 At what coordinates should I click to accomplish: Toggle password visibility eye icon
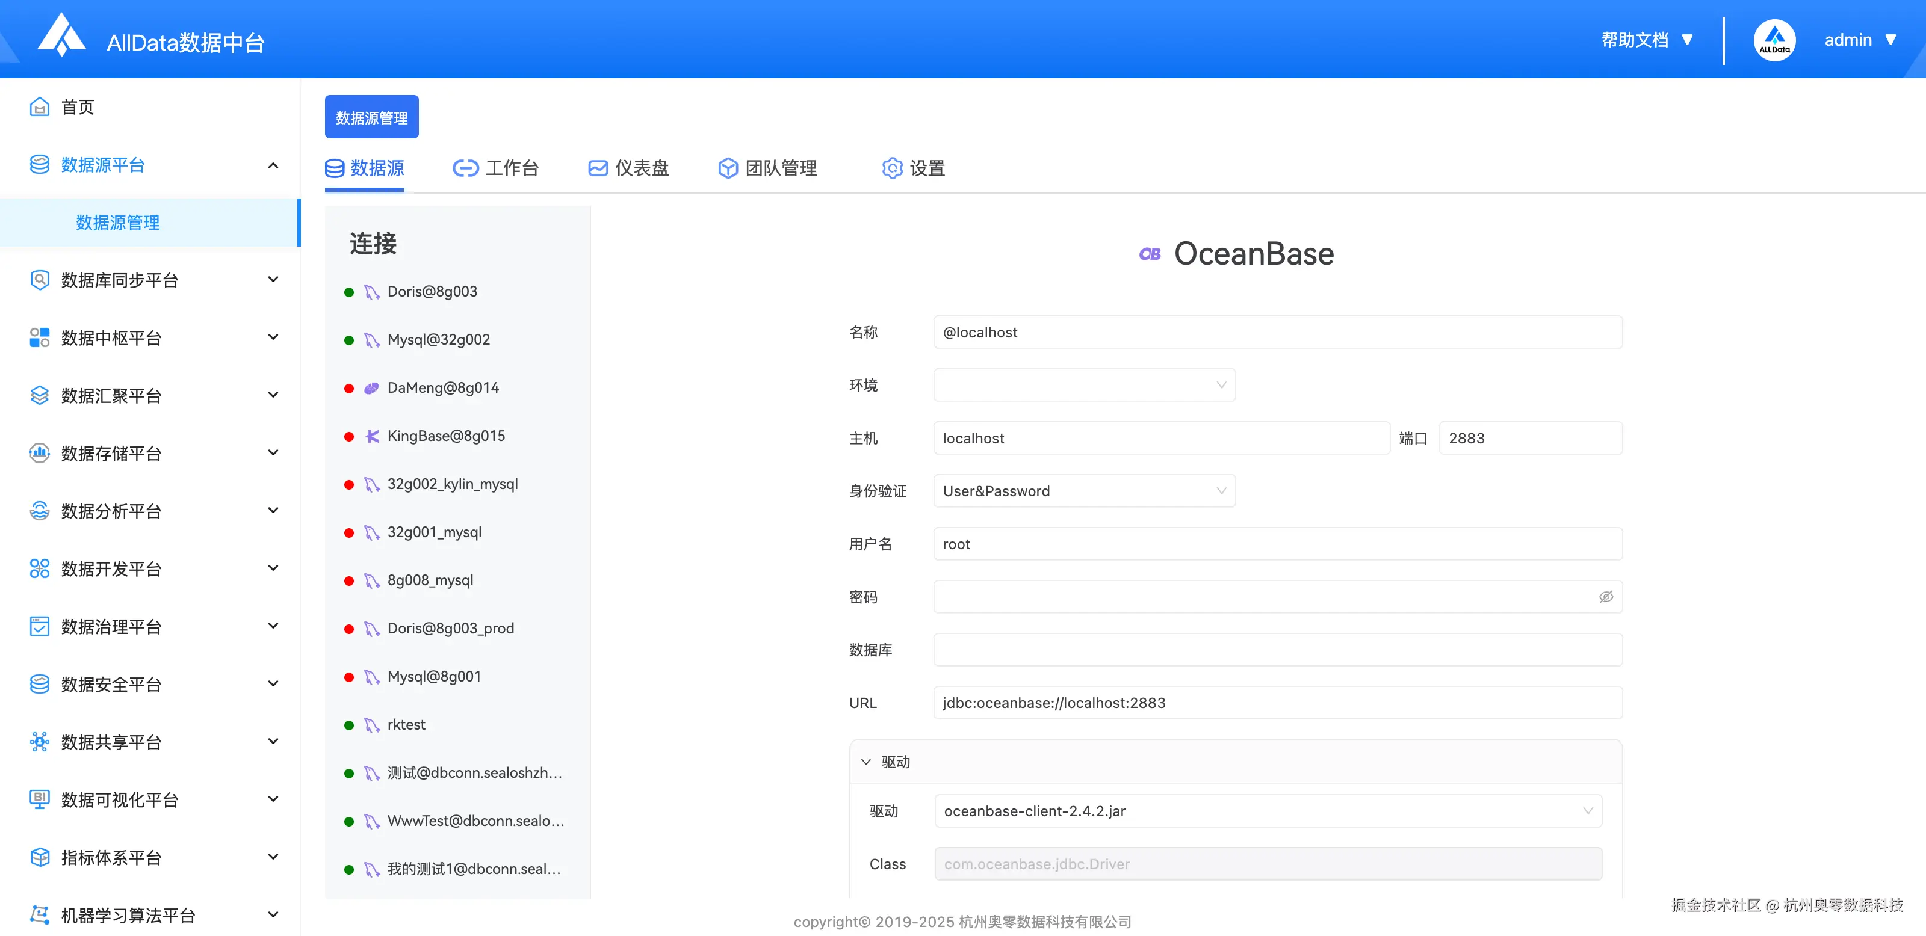(1605, 597)
